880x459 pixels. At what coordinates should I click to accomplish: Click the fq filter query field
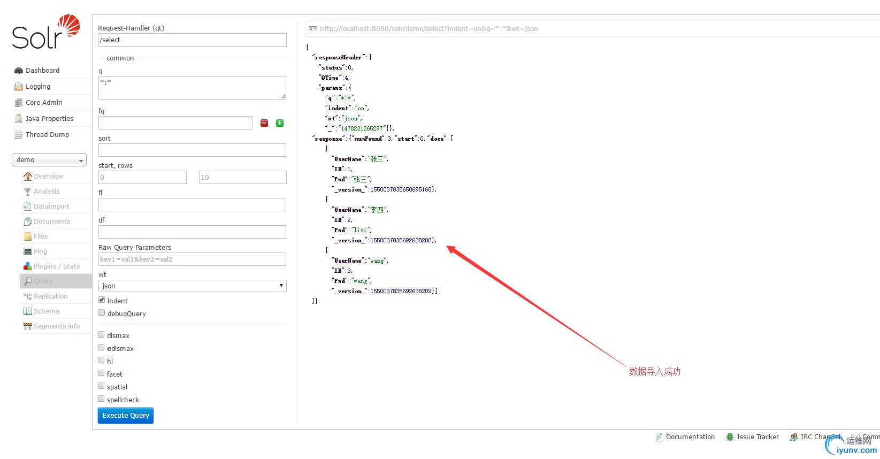175,123
